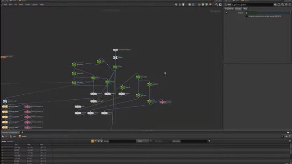
Task: Select the gray null node at top of network
Action: pyautogui.click(x=115, y=50)
